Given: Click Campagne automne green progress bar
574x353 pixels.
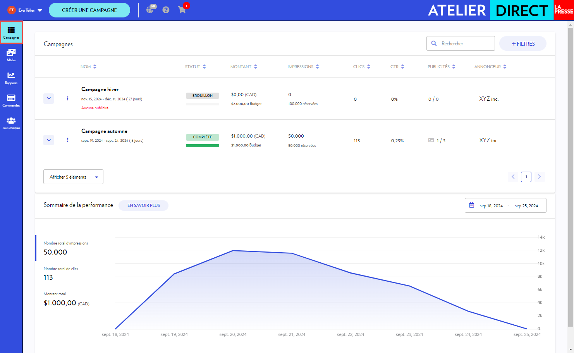Looking at the screenshot, I should [203, 146].
